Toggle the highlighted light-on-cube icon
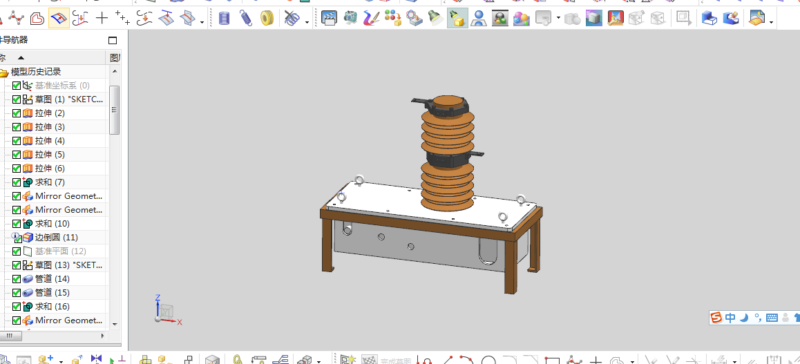This screenshot has width=800, height=364. coord(457,19)
